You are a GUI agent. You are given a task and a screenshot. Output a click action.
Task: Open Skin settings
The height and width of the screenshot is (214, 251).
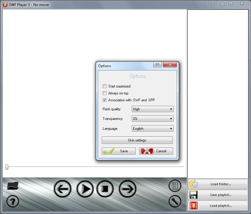(x=137, y=140)
